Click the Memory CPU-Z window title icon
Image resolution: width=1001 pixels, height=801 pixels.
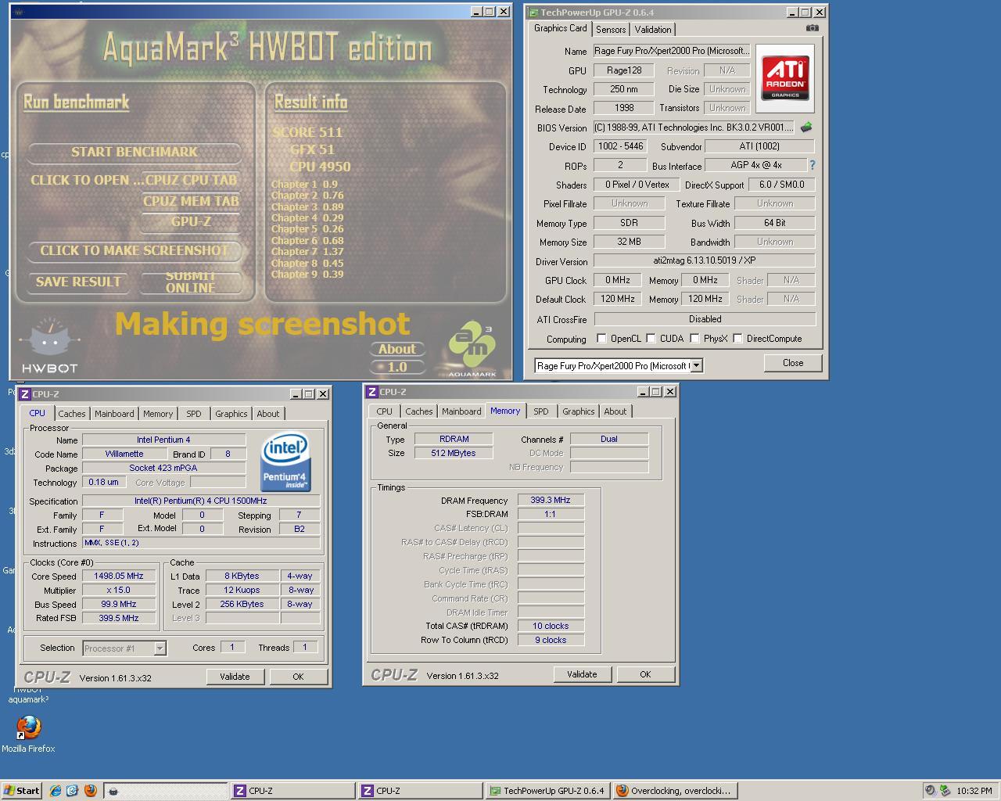[372, 392]
